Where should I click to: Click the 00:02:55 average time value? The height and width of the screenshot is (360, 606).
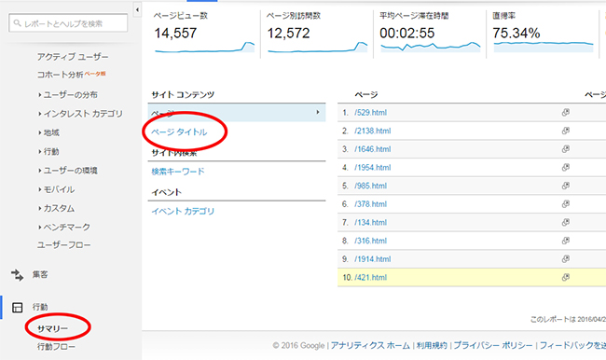click(407, 34)
